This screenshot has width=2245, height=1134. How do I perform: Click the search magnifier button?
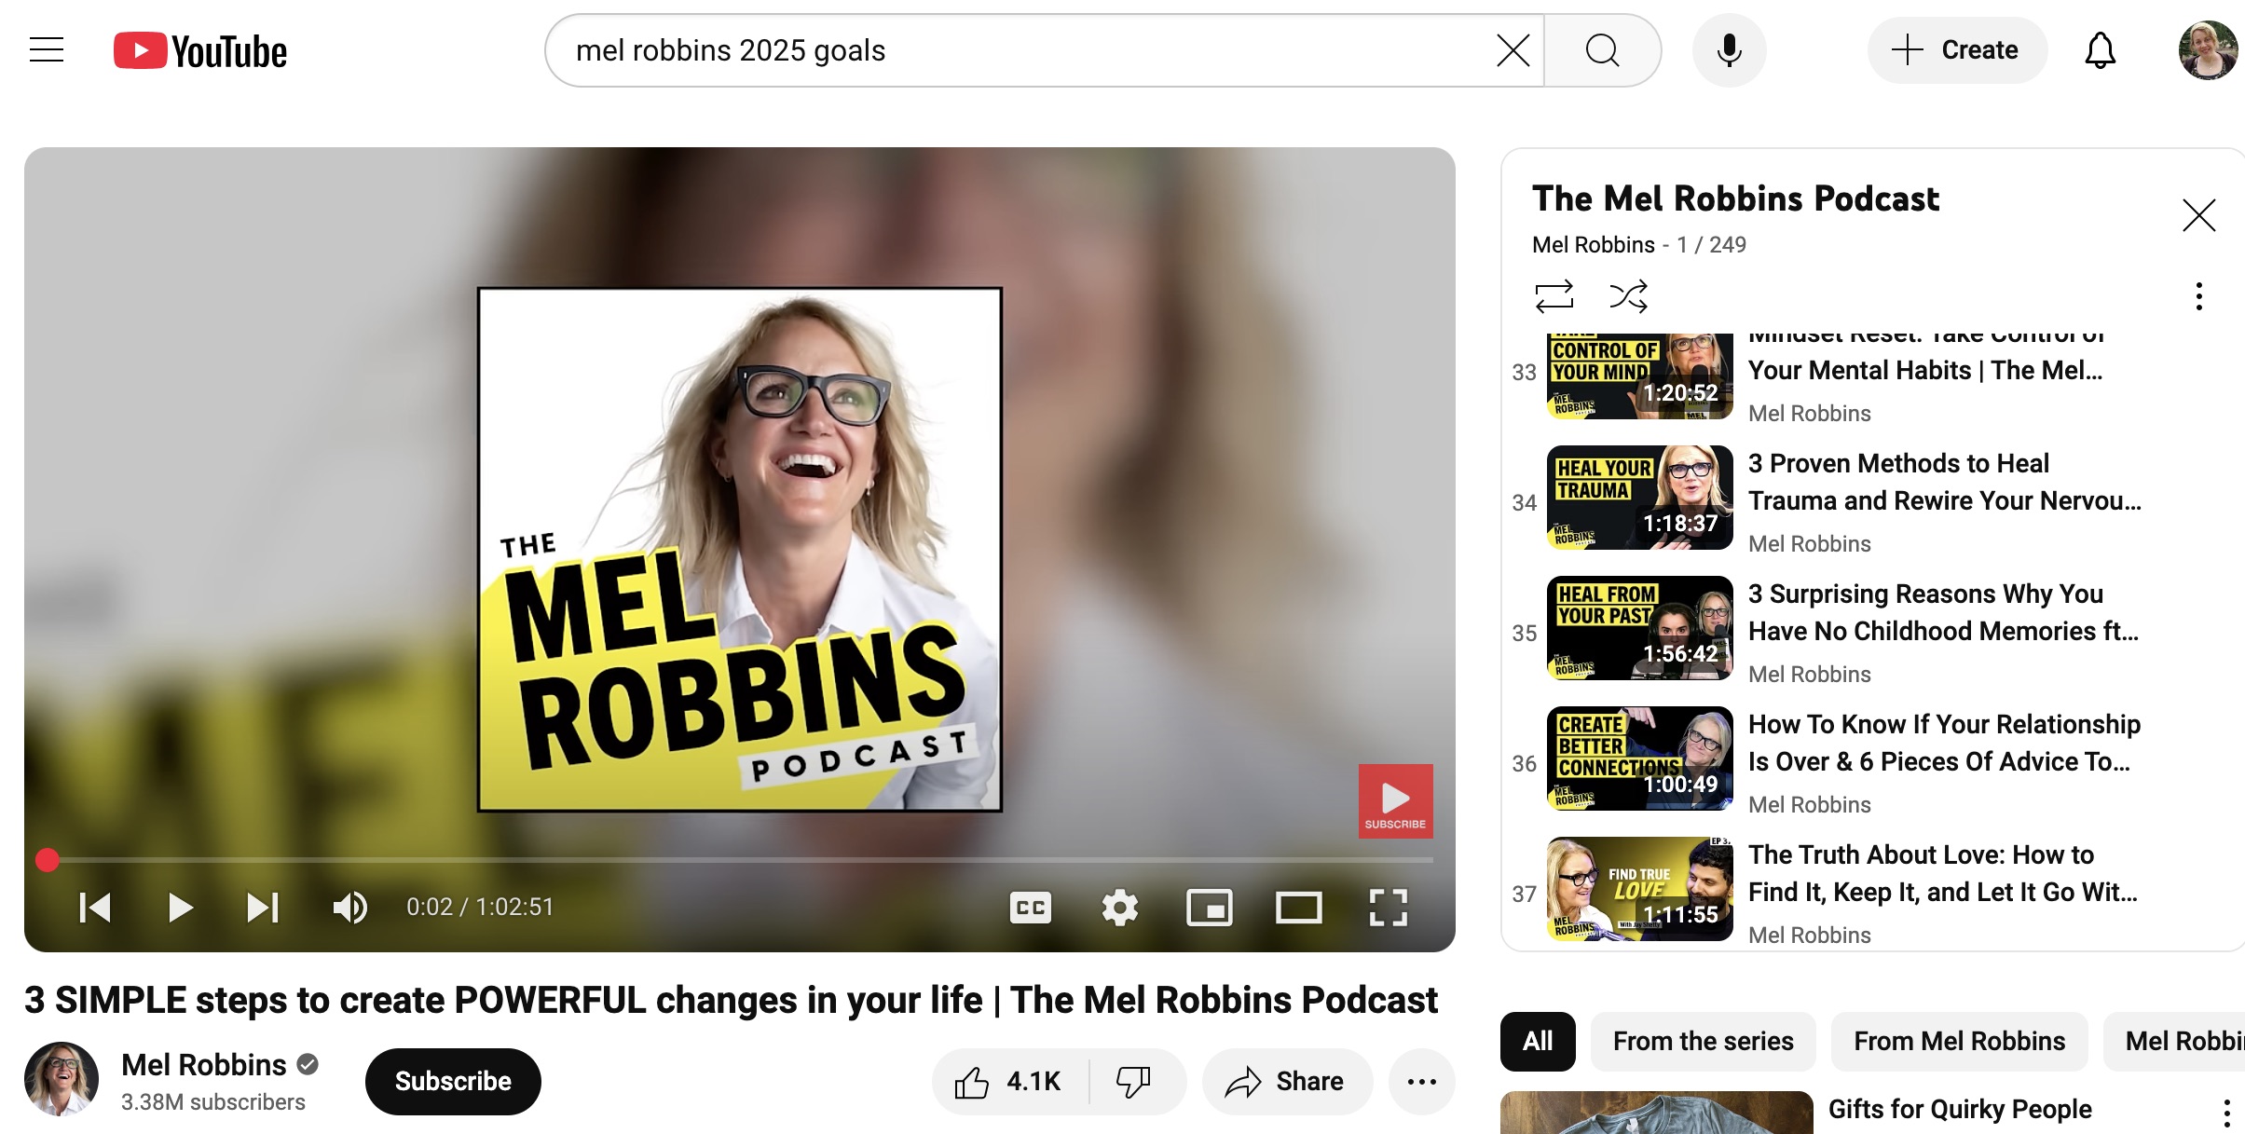tap(1602, 50)
